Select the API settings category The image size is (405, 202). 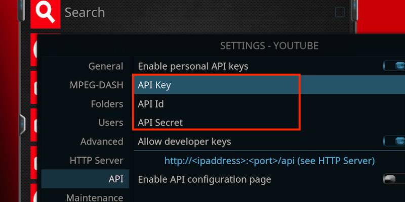(115, 179)
